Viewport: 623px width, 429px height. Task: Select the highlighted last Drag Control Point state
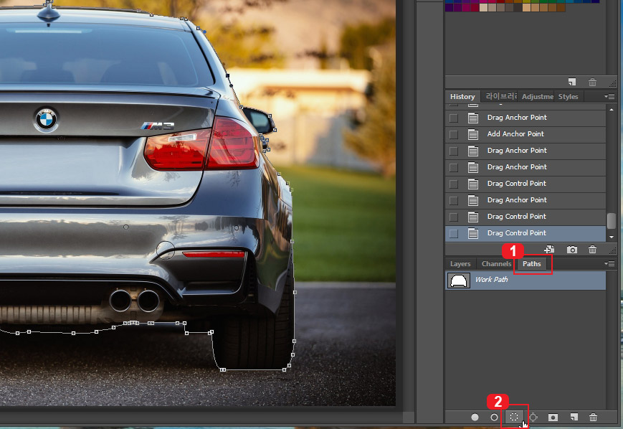tap(525, 233)
